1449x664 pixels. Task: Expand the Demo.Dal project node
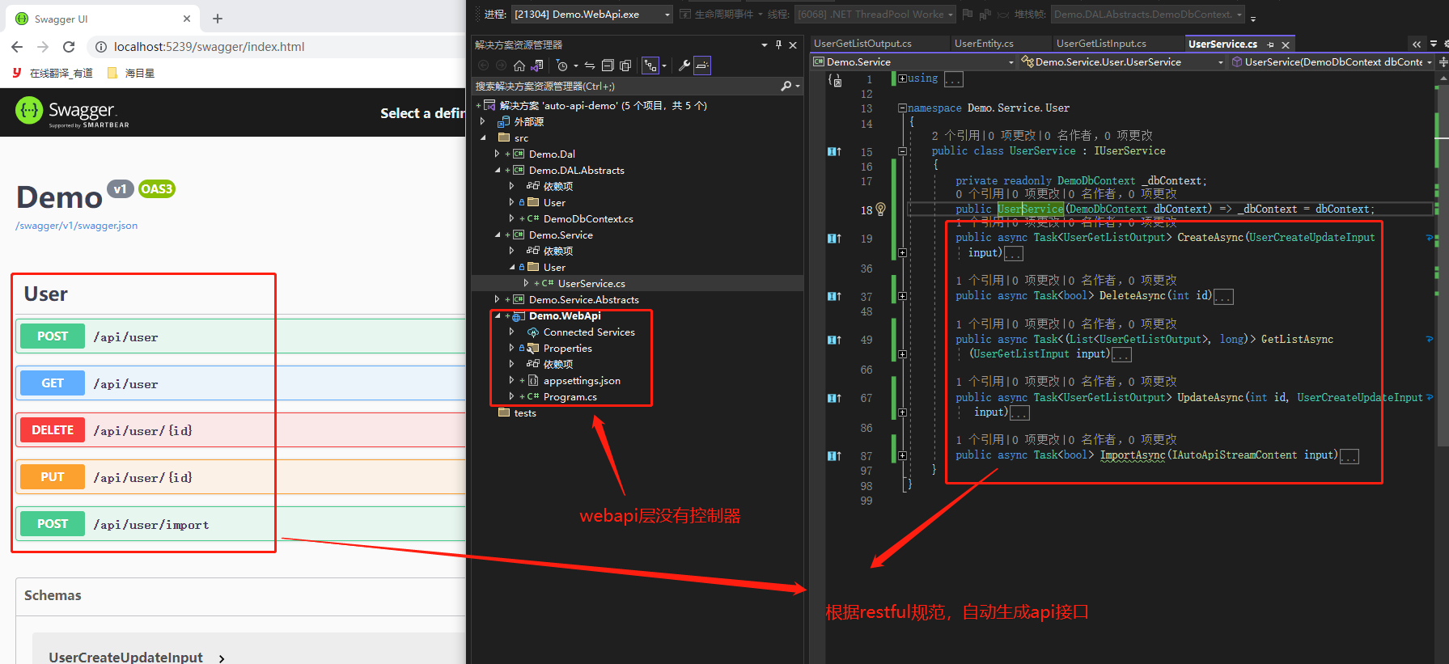pos(497,154)
